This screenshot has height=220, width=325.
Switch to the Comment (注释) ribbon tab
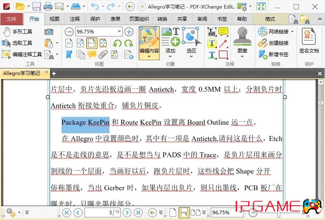[75, 19]
